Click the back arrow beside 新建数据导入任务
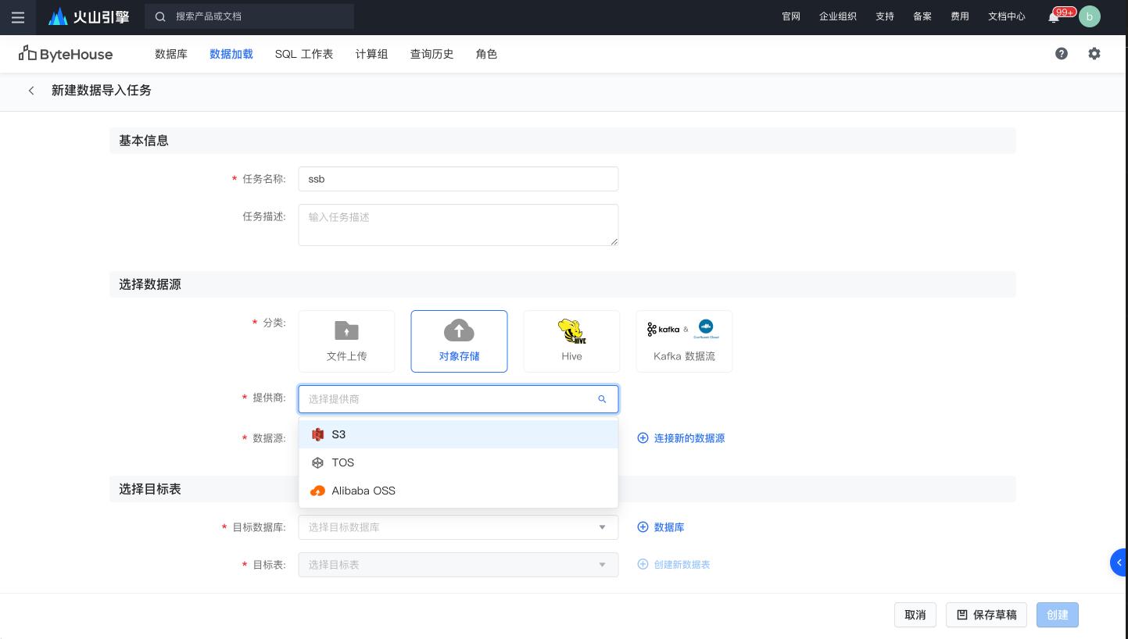 point(31,91)
